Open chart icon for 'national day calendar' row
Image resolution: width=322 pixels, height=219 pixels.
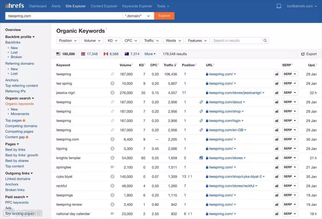tap(277, 214)
